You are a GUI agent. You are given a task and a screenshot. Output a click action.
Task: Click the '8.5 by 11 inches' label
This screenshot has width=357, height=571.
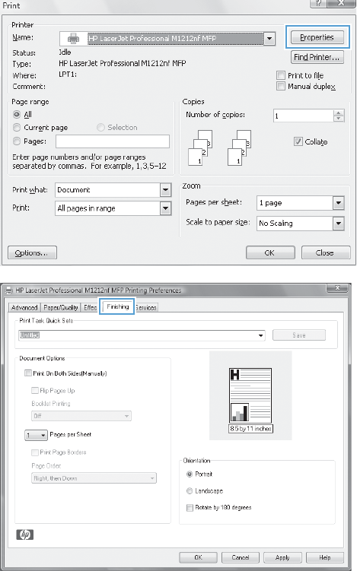(250, 428)
